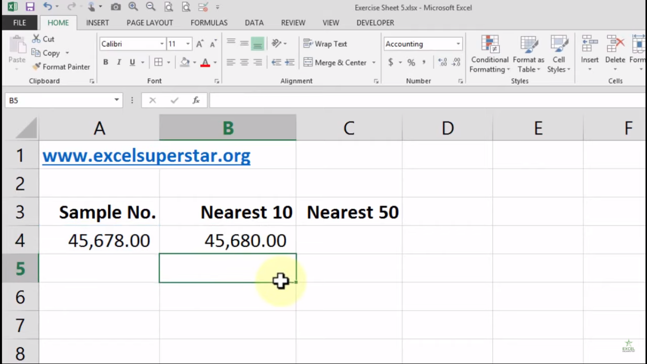Screen dimensions: 647x364
Task: Switch to the FORMULAS tab
Action: tap(209, 23)
